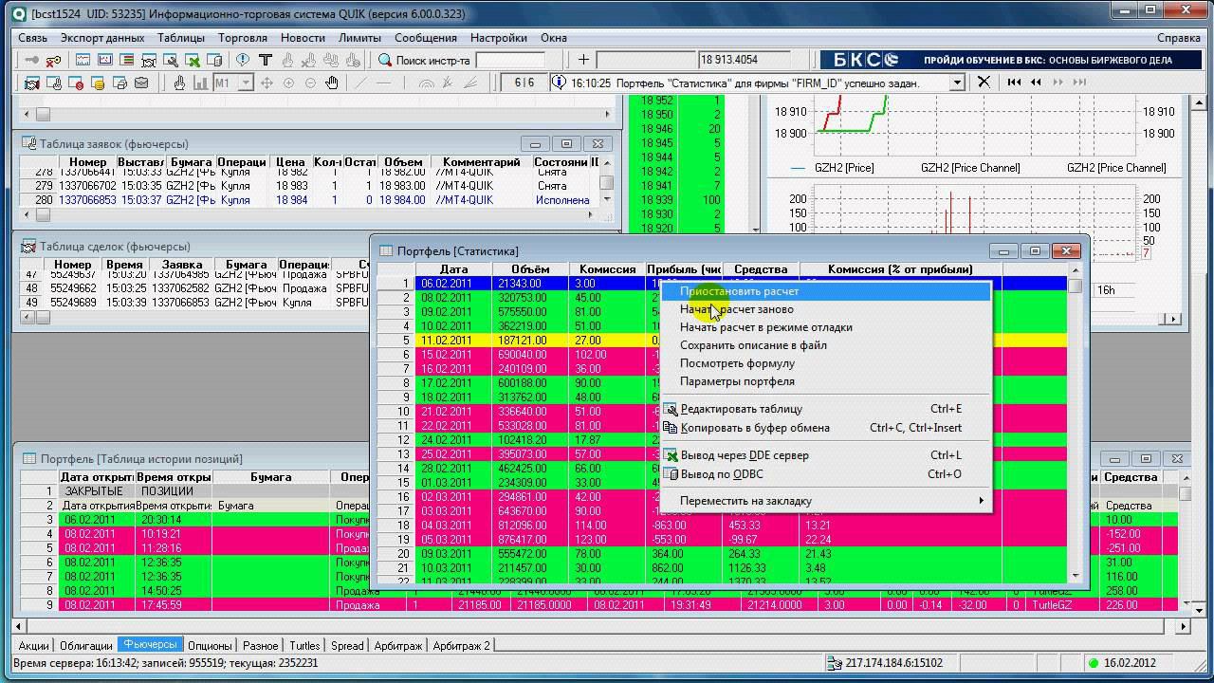Click the orders table vertical scrollbar
The width and height of the screenshot is (1214, 683).
click(x=607, y=181)
